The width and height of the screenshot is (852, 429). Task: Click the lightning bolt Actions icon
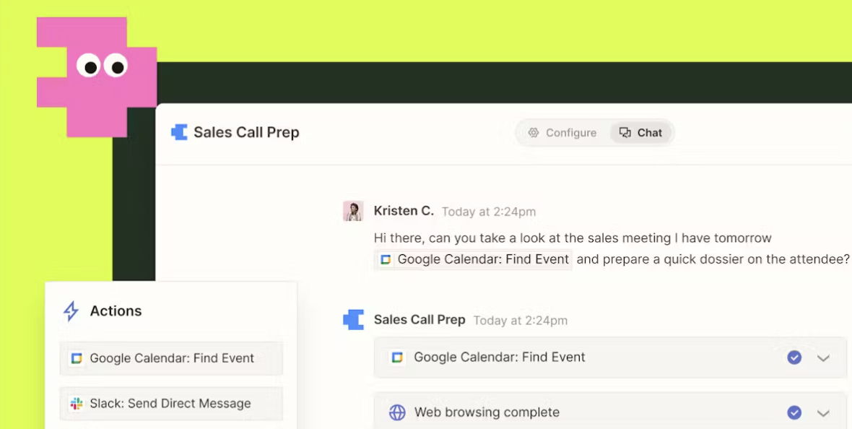pyautogui.click(x=71, y=311)
